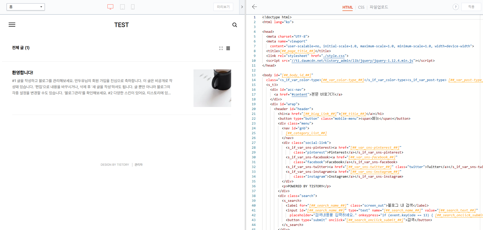
Task: Collapse the preview panel with the chevron
Action: (x=242, y=7)
